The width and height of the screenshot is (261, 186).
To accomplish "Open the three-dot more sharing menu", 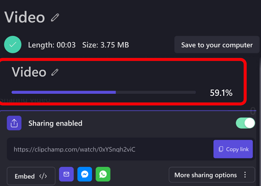I will pyautogui.click(x=245, y=175).
